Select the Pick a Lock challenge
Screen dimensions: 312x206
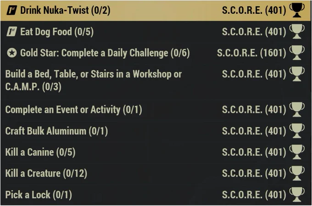156,195
